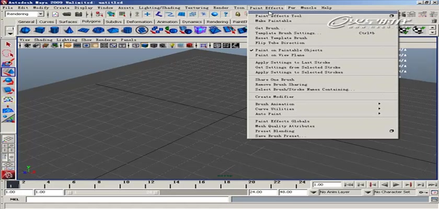This screenshot has height=209, width=439.
Task: Create a polygon cone from shelf
Action: tap(69, 30)
